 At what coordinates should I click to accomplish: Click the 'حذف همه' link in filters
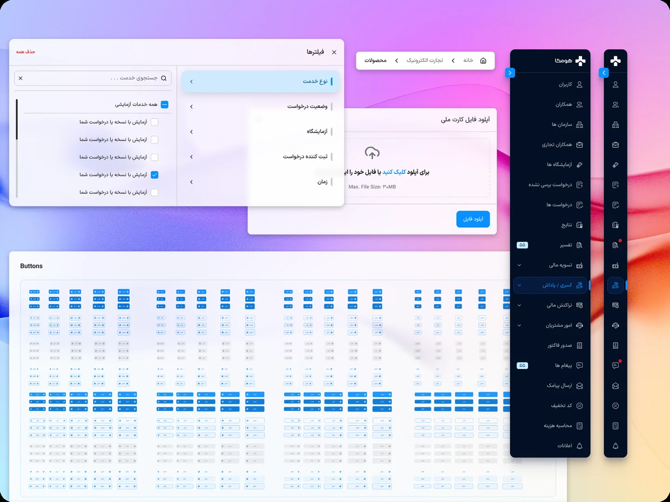pyautogui.click(x=26, y=52)
